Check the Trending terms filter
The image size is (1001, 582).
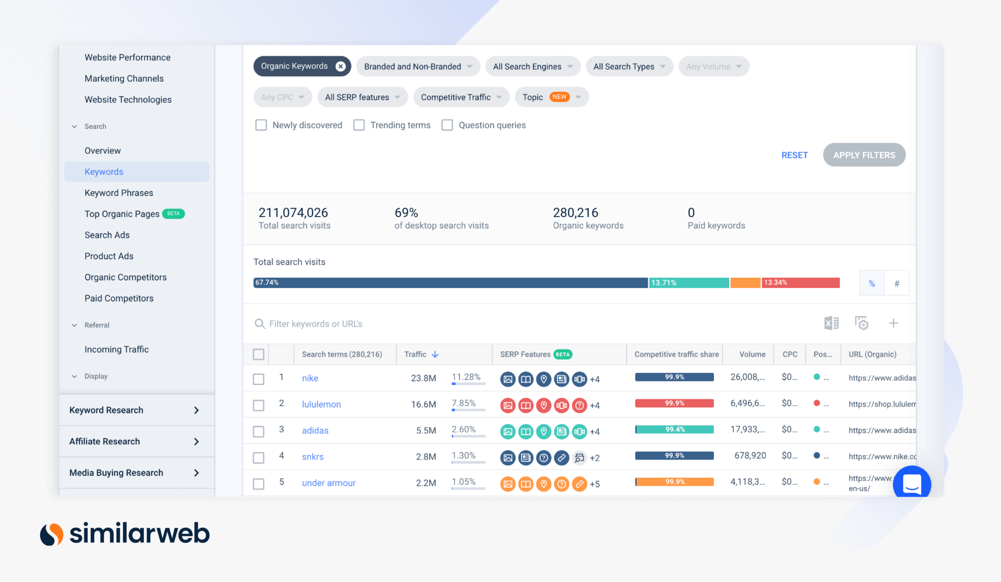pyautogui.click(x=359, y=125)
